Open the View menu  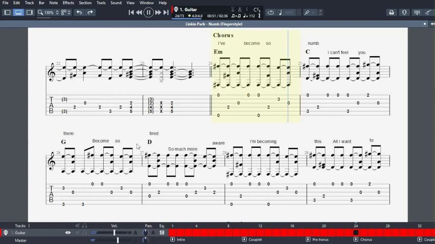tap(130, 3)
